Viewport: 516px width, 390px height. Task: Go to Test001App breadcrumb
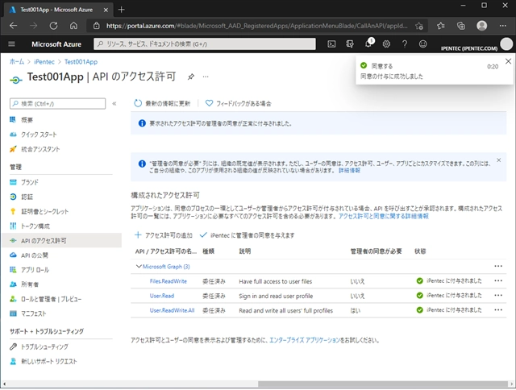pos(81,61)
